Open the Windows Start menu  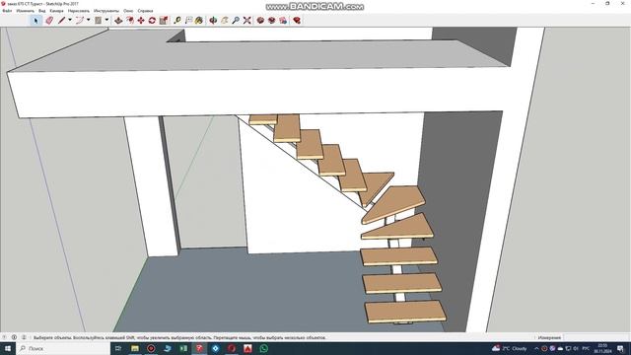pyautogui.click(x=8, y=348)
